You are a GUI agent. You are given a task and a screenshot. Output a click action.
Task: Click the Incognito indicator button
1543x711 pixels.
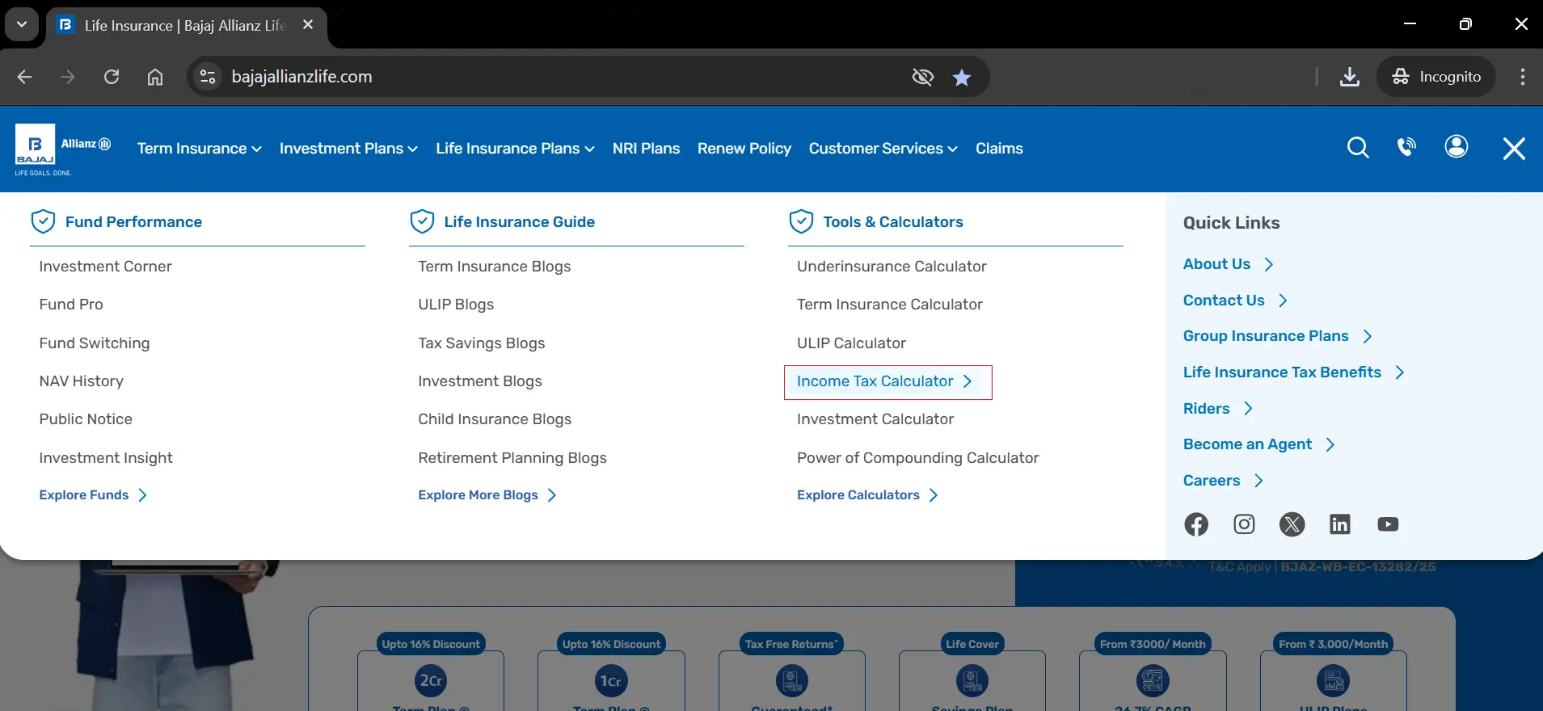point(1436,77)
